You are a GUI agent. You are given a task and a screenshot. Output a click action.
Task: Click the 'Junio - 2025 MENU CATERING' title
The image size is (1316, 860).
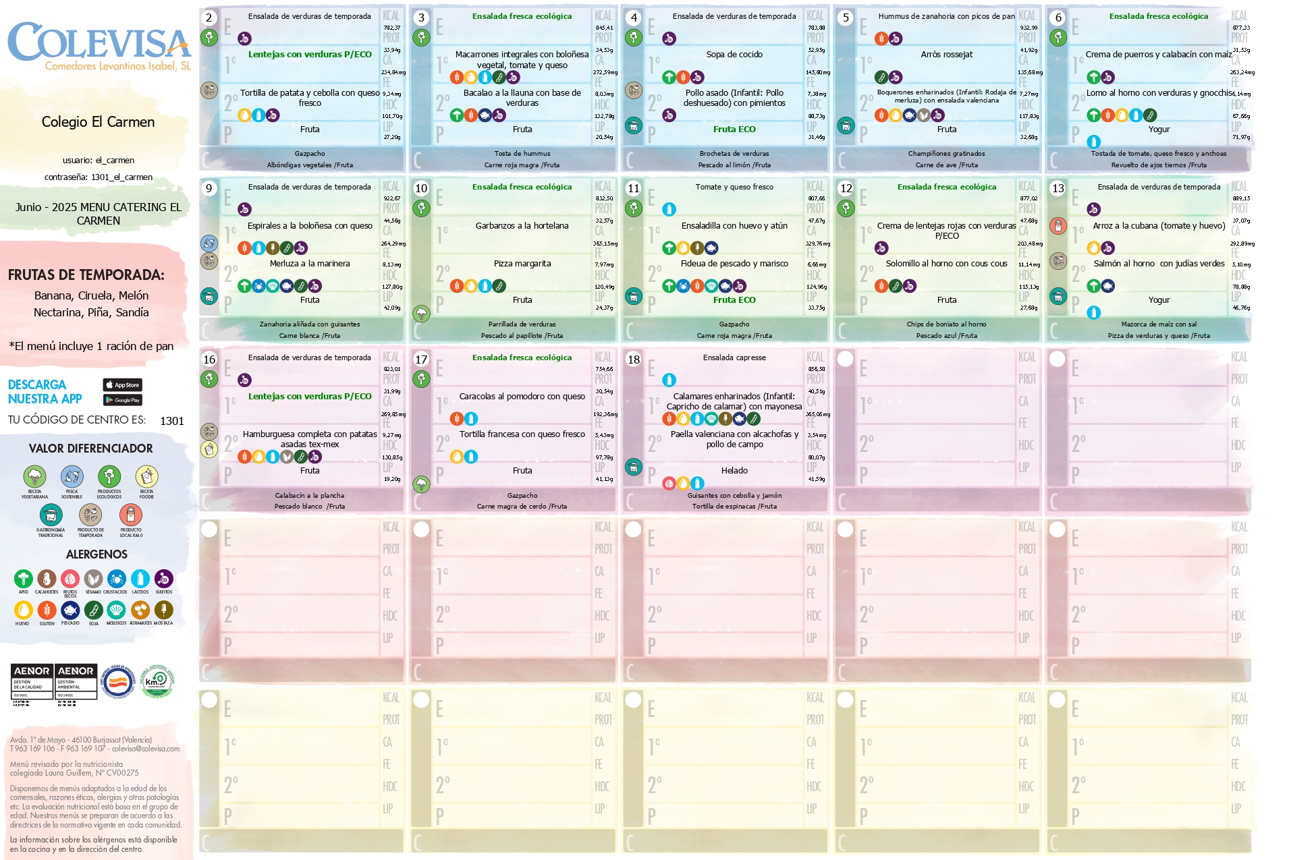[x=99, y=214]
